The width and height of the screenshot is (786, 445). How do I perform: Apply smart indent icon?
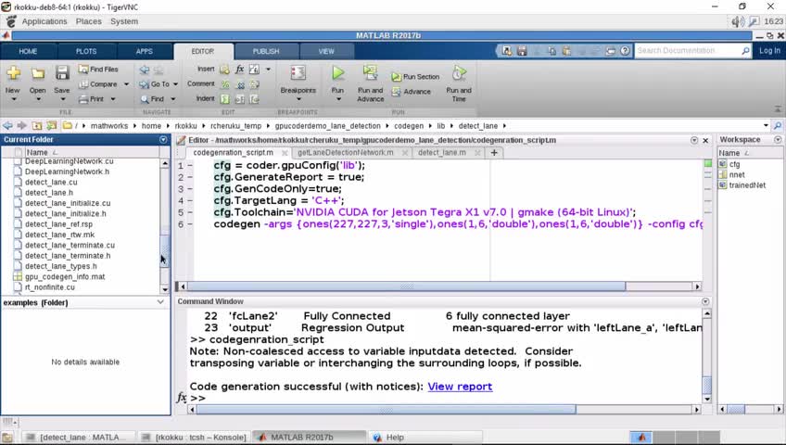[225, 99]
